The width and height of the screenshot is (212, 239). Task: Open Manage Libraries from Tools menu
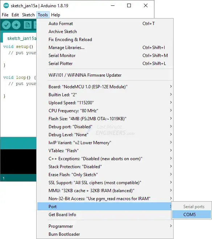click(x=105, y=48)
